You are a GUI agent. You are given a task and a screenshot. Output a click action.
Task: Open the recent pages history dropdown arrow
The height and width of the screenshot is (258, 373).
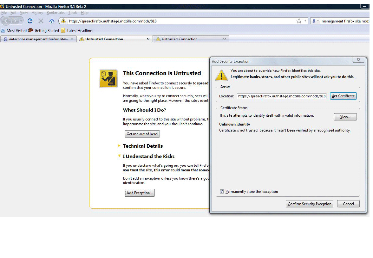(x=21, y=21)
